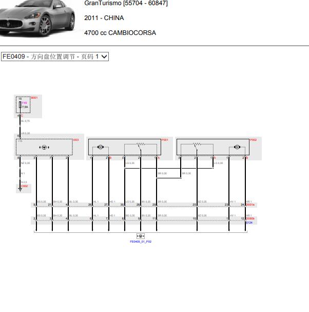
Task: Click the '2011 - CHINA' text
Action: [104, 18]
